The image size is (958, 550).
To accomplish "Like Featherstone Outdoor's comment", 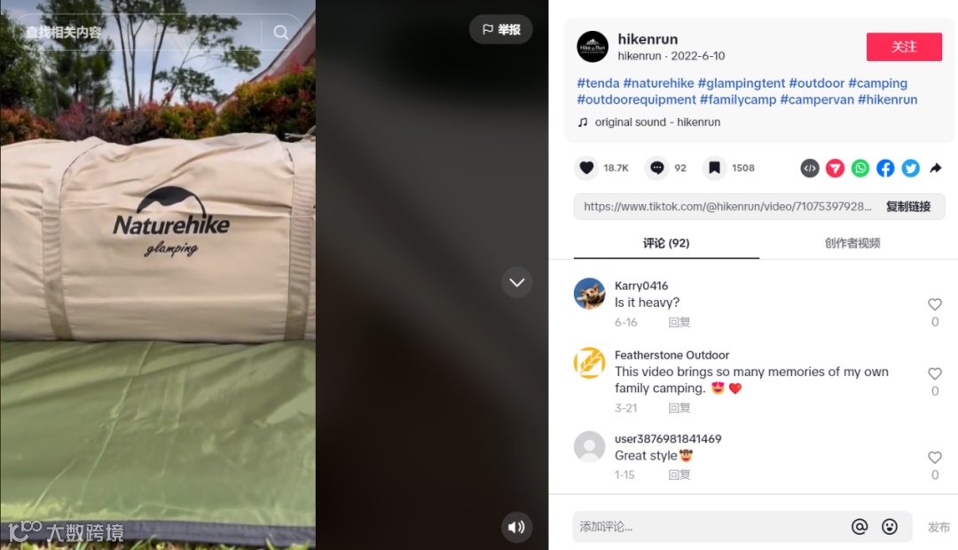I will coord(935,373).
